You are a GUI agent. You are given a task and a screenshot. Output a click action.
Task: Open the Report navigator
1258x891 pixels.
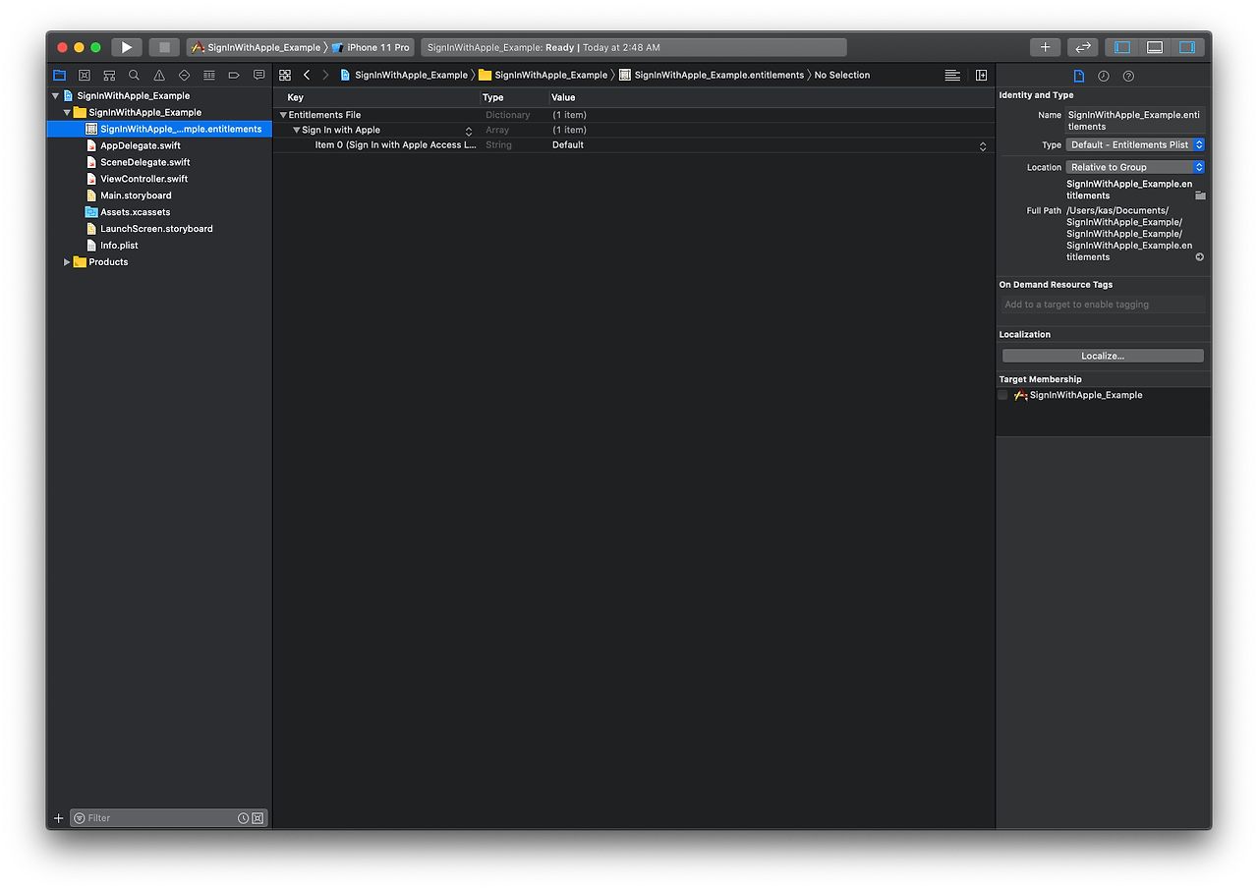pos(259,75)
